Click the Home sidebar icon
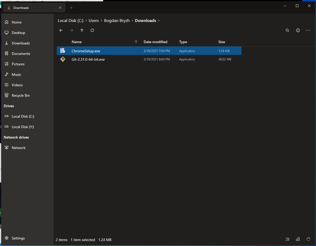 click(x=7, y=22)
